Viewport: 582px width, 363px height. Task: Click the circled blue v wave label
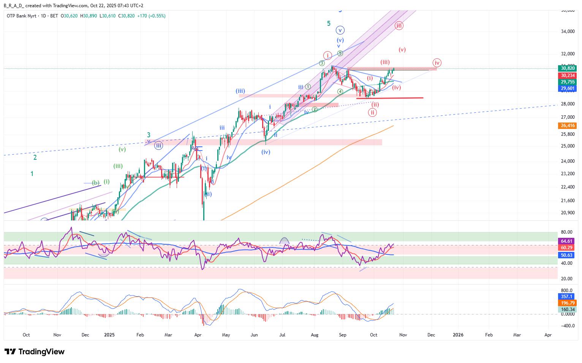[x=340, y=30]
